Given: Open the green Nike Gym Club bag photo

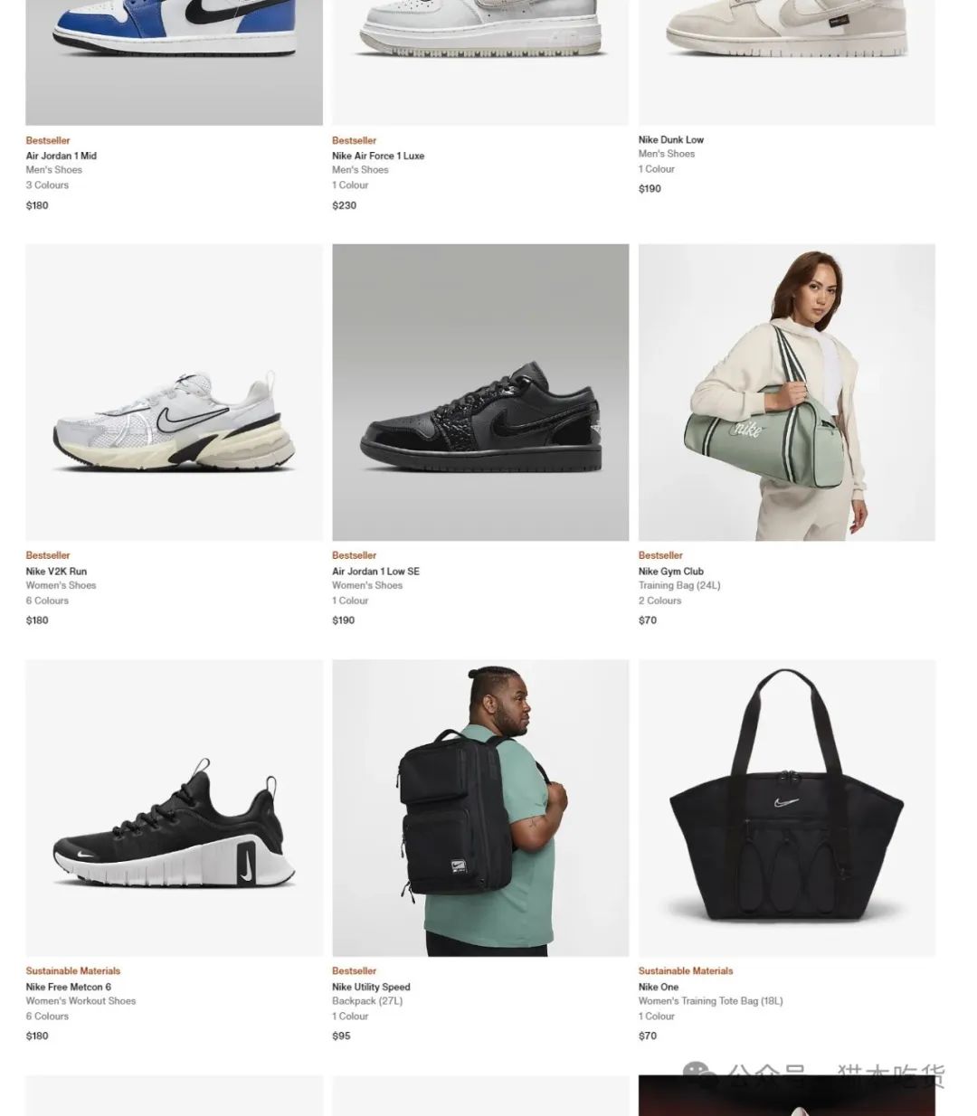Looking at the screenshot, I should point(787,392).
